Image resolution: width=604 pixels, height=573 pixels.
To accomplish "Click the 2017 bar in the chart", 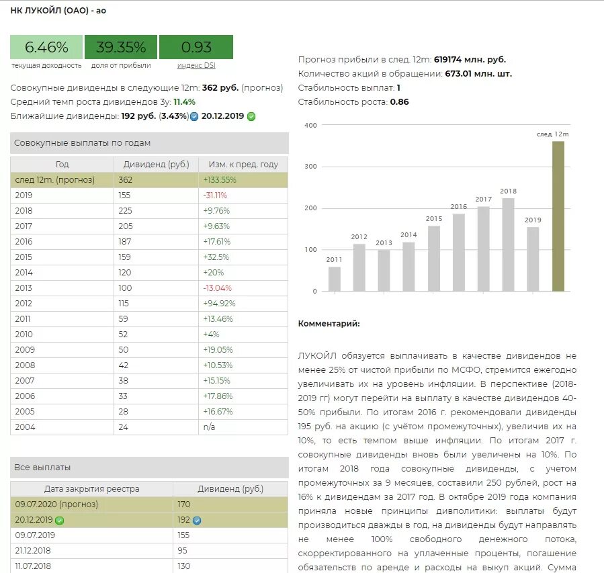I will [x=484, y=249].
